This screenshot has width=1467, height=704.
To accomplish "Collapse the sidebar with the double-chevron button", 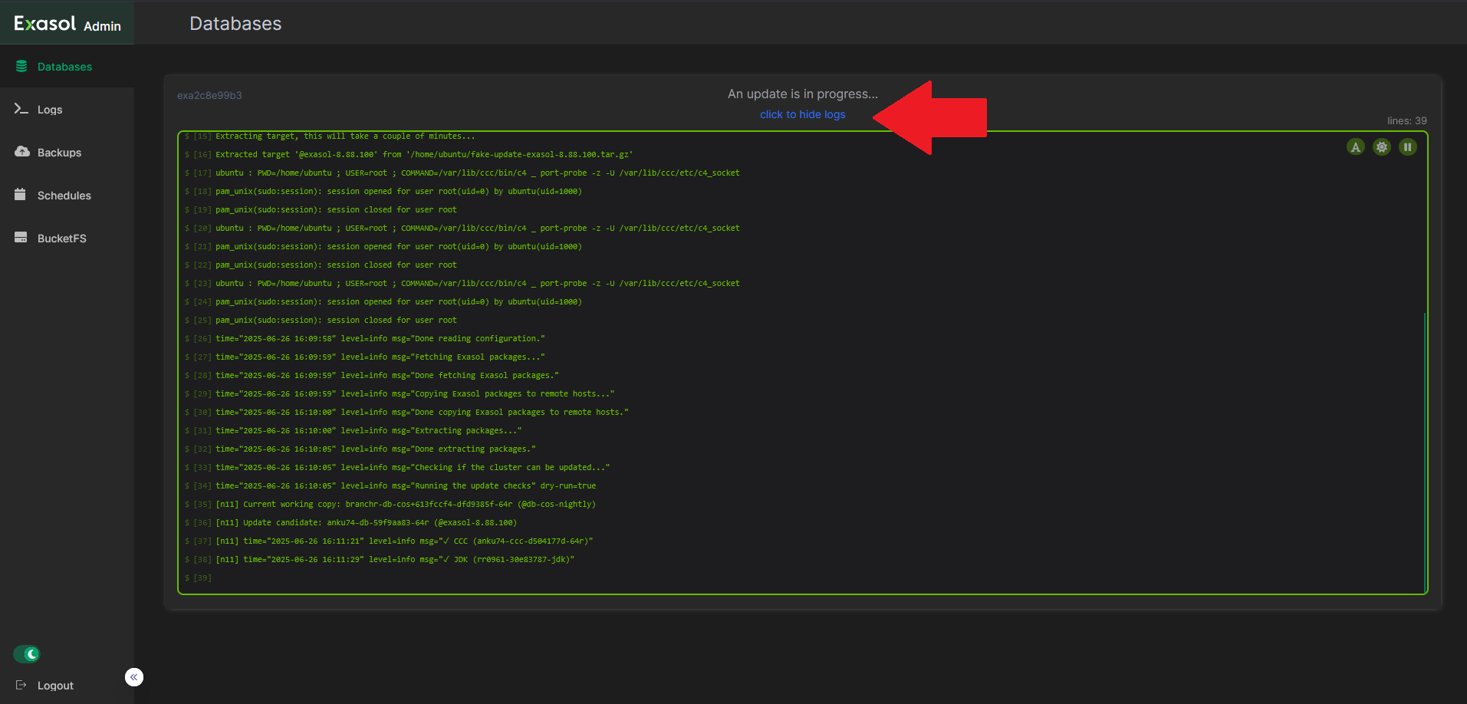I will 134,677.
